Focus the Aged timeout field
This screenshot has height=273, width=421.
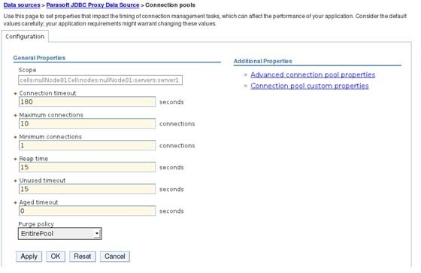point(87,211)
